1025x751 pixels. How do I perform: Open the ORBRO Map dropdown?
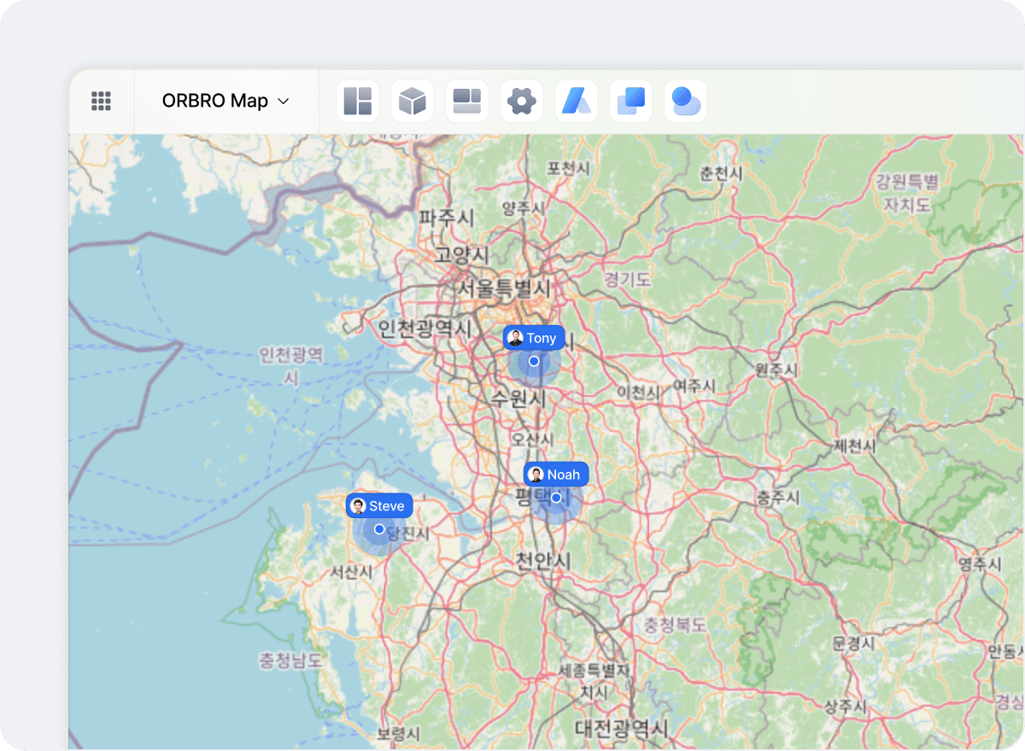click(x=225, y=100)
